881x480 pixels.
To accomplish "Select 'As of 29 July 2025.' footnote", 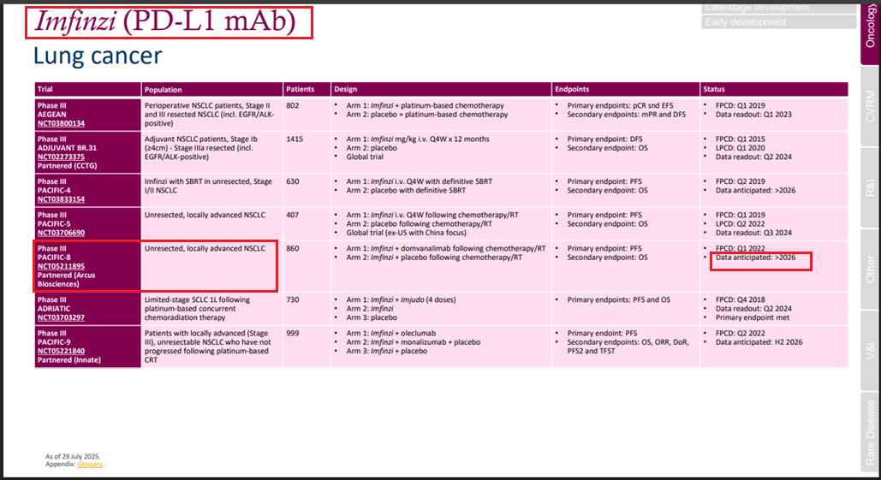I will click(x=73, y=456).
